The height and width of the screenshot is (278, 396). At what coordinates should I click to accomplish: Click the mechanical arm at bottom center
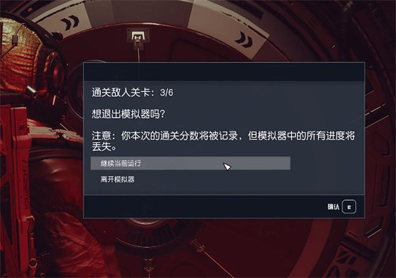(x=211, y=257)
